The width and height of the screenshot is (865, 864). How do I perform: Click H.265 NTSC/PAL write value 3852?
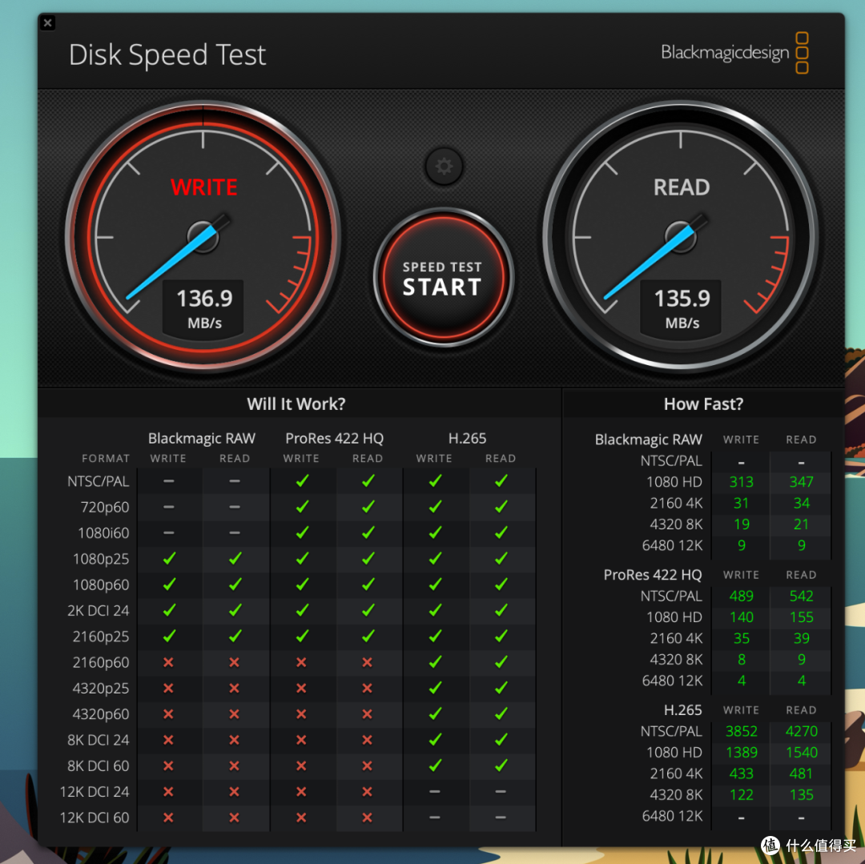742,732
